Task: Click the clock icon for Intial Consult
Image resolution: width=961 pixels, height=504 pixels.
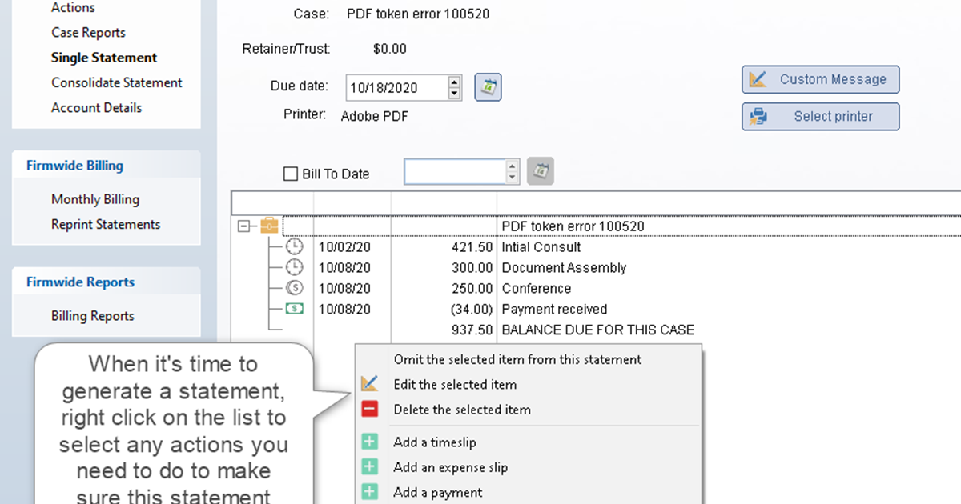Action: coord(295,247)
